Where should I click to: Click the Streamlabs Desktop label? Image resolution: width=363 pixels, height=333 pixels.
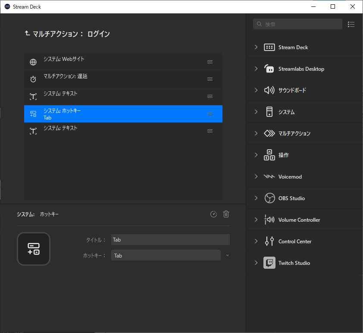[301, 69]
